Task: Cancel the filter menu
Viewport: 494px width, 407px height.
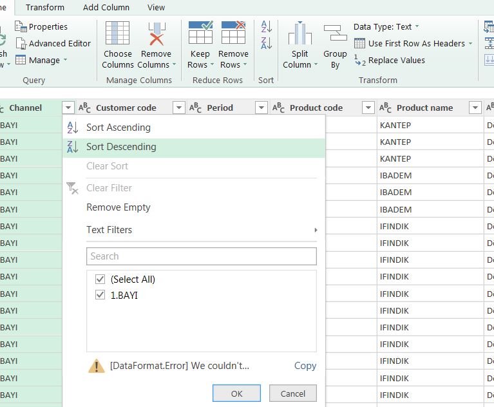Action: (x=292, y=393)
